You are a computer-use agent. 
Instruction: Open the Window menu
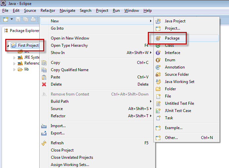pos(131,11)
